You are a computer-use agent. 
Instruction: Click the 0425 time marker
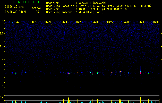(x=79, y=22)
